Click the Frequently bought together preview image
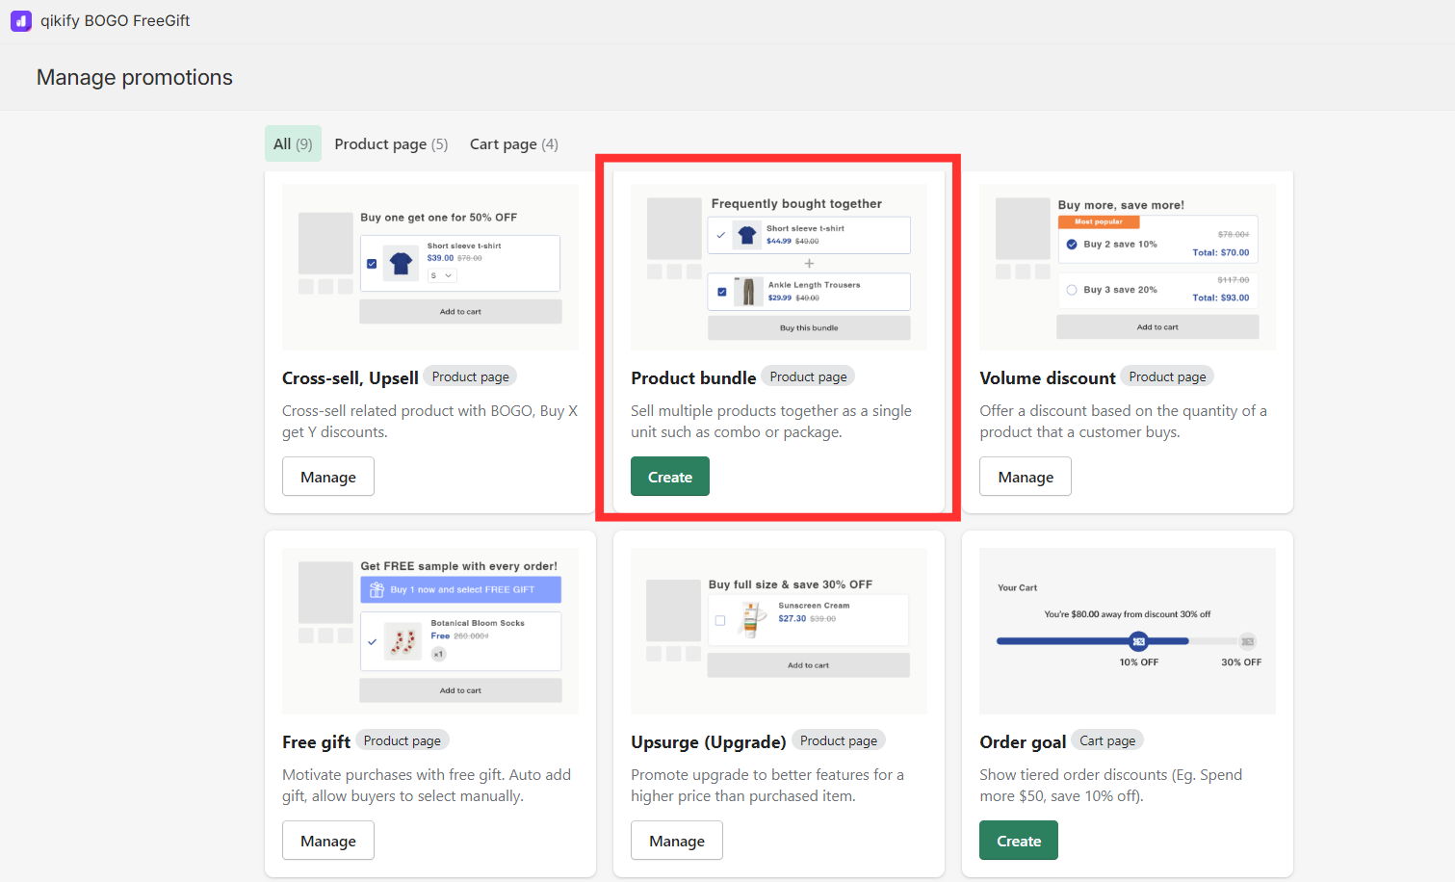 pos(779,267)
